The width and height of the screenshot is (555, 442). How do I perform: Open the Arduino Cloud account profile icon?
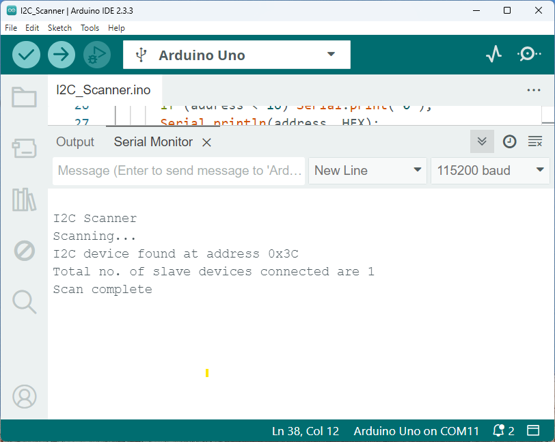pos(24,396)
